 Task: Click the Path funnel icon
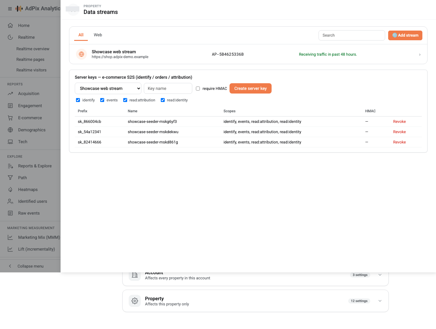click(x=10, y=178)
